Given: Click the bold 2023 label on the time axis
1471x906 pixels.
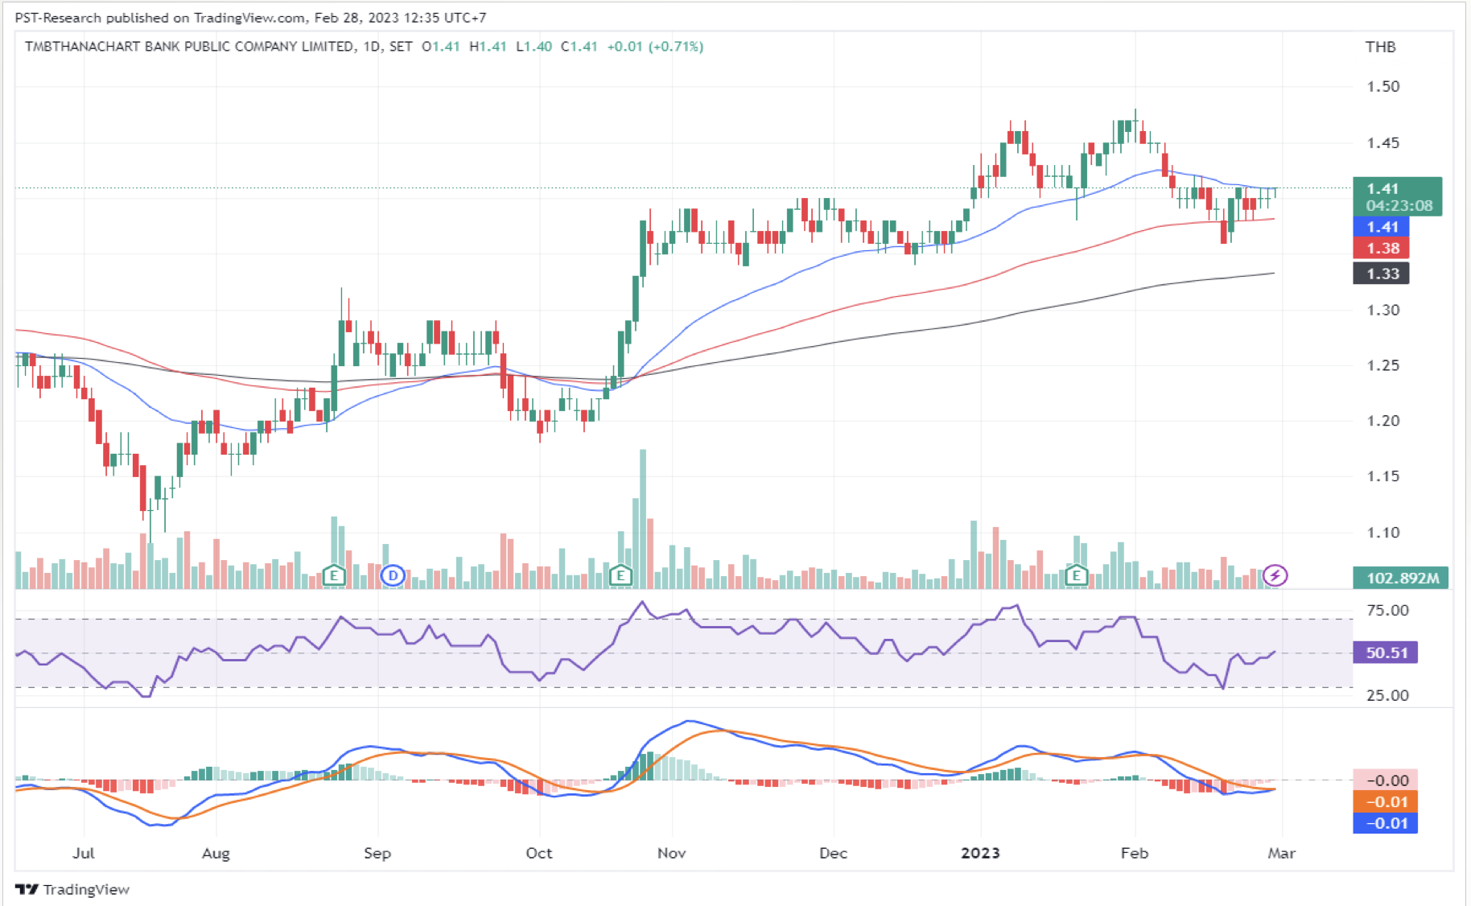Looking at the screenshot, I should (x=980, y=853).
